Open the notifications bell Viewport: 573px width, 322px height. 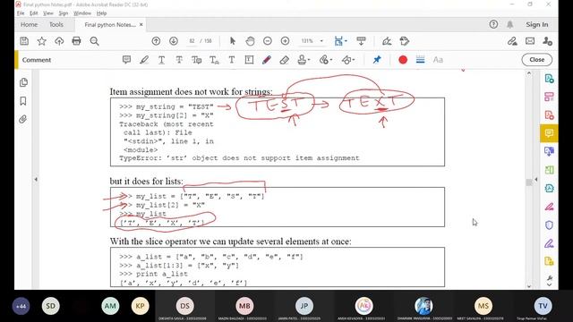[x=509, y=24]
